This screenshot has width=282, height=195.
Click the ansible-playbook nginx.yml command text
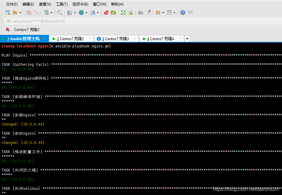[83, 46]
